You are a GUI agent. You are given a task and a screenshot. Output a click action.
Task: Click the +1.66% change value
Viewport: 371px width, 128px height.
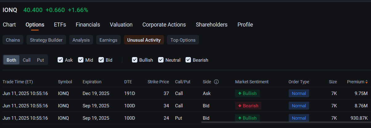click(78, 10)
